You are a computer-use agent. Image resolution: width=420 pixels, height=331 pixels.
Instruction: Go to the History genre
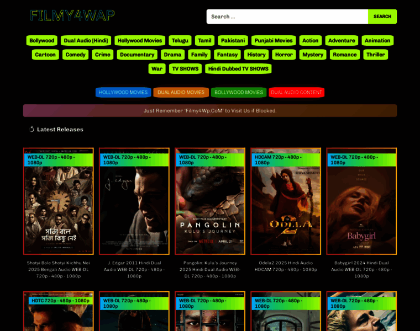[x=256, y=55]
